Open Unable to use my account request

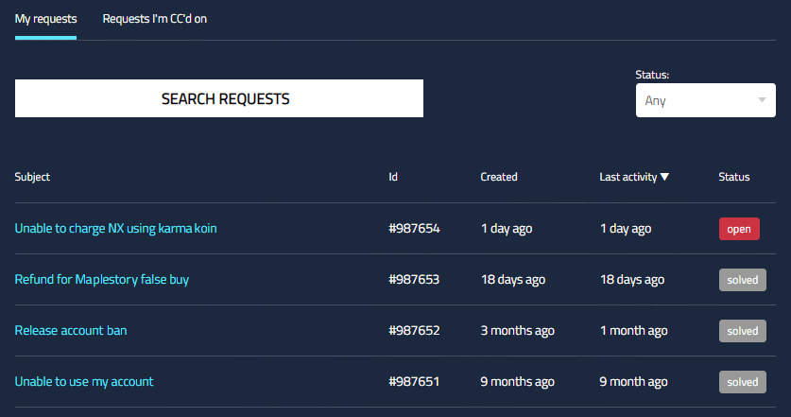click(x=84, y=381)
